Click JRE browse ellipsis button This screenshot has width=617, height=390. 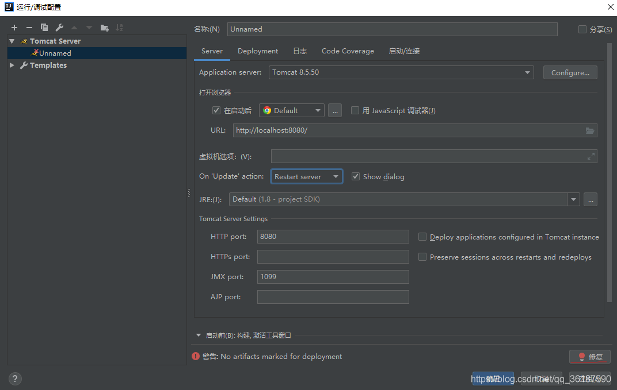(591, 199)
